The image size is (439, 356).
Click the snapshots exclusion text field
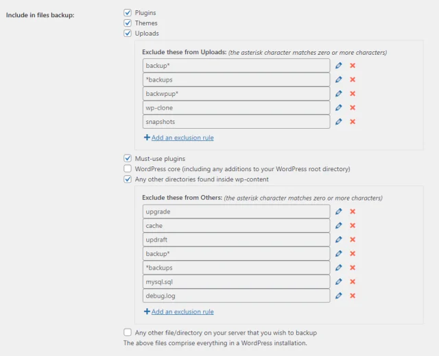point(237,122)
